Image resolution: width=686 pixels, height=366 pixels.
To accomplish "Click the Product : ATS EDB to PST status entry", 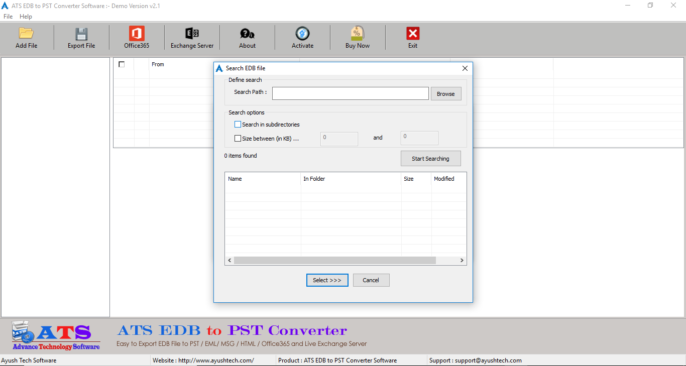I will [x=337, y=360].
